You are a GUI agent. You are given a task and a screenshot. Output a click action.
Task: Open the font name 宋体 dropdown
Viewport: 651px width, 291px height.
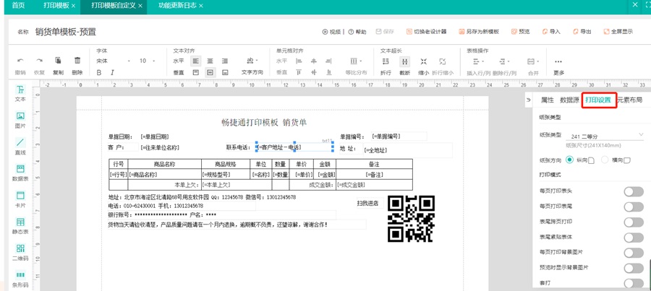point(114,61)
